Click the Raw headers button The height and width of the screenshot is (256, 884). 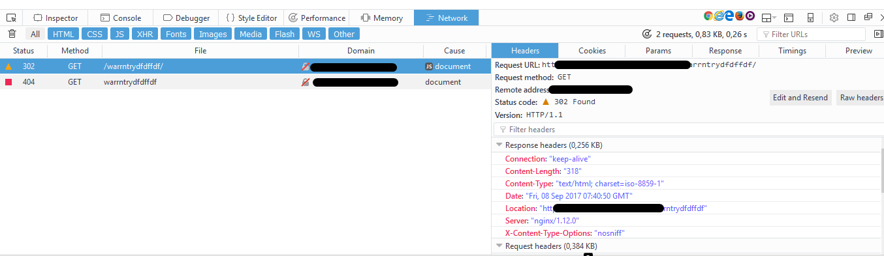(x=861, y=98)
